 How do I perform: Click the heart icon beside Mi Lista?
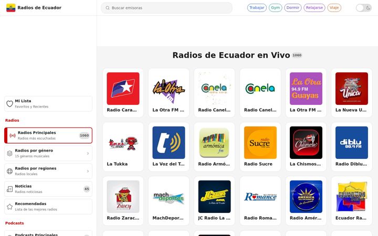[9, 104]
